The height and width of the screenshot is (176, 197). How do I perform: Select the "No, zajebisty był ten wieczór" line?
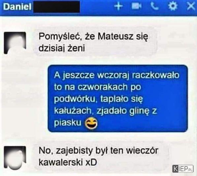pyautogui.click(x=98, y=151)
